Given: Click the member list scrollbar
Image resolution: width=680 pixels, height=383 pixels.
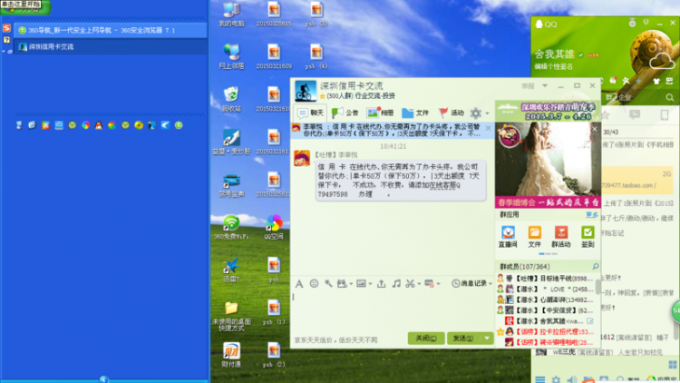Looking at the screenshot, I should [x=598, y=287].
